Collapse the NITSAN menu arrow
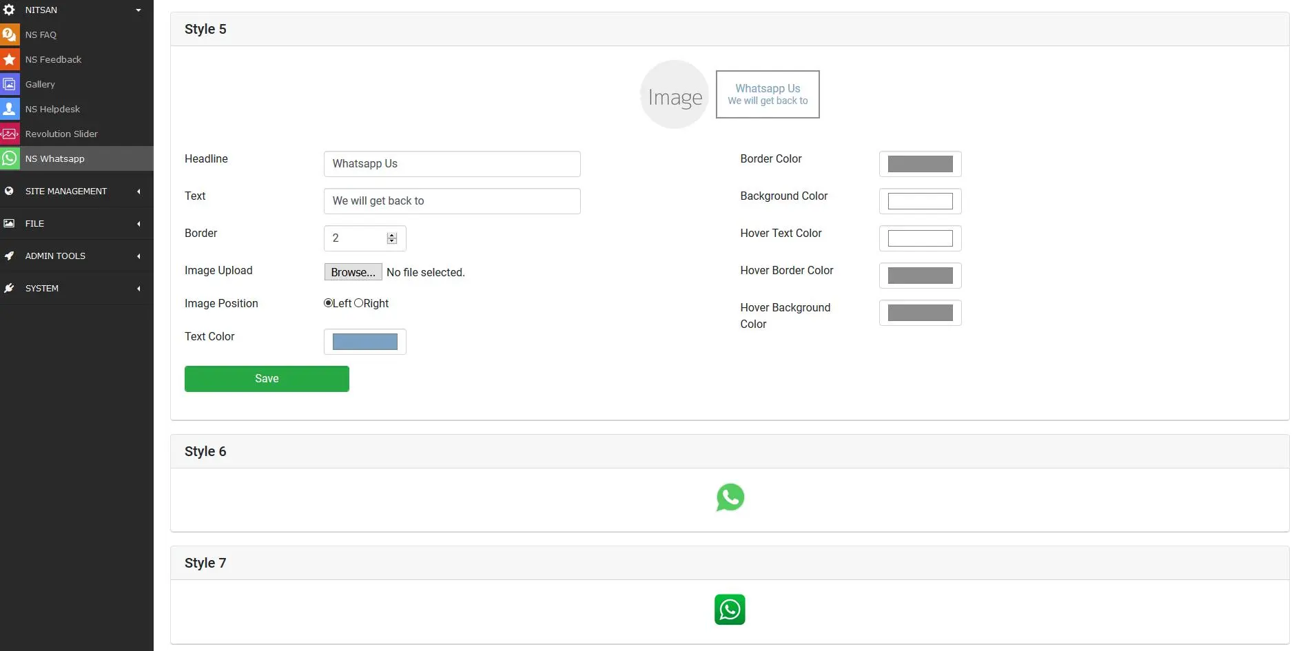 click(x=138, y=10)
